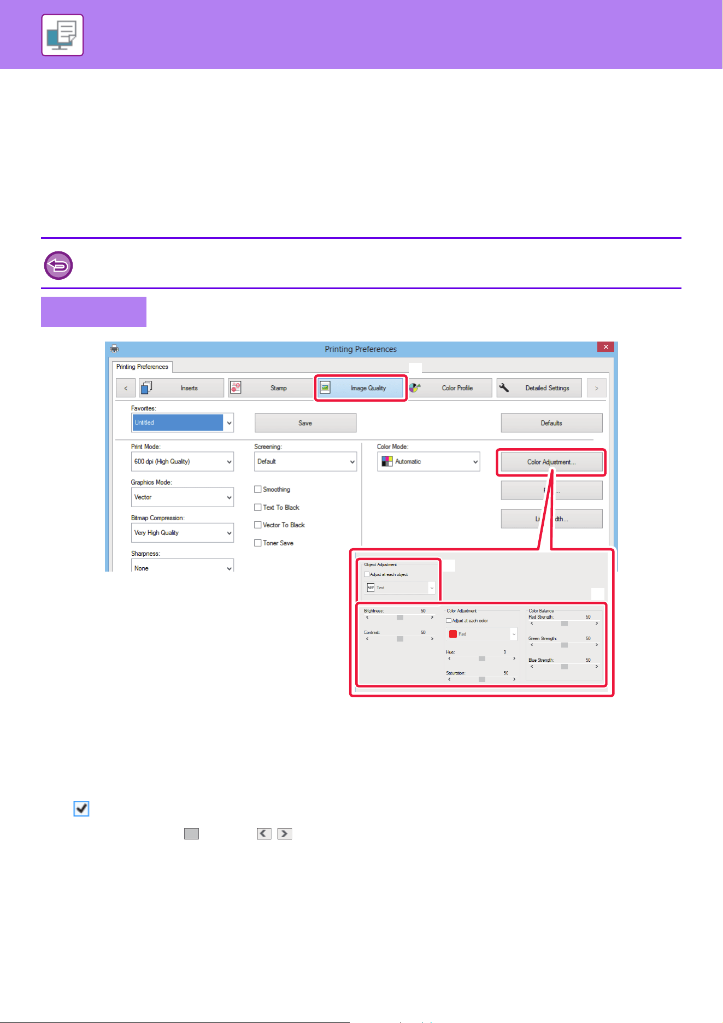
Task: Click the Hue slider thumb
Action: (x=482, y=659)
